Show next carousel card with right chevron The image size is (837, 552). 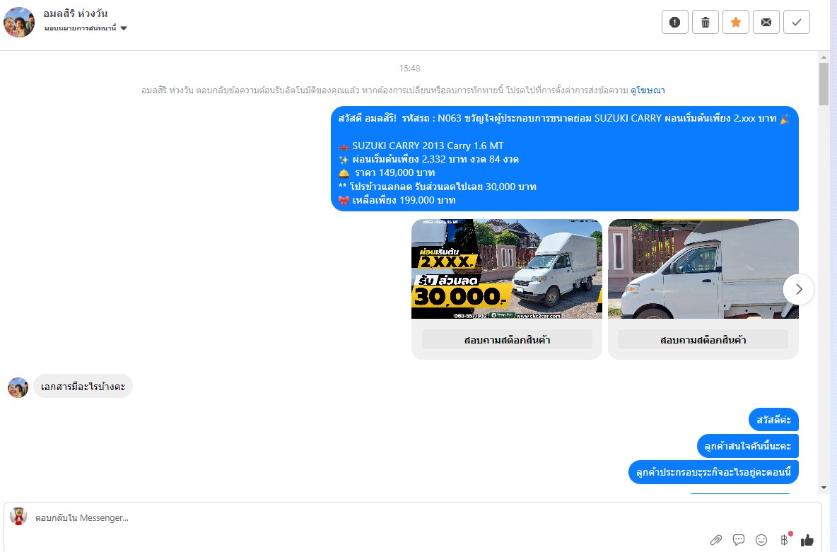point(799,289)
